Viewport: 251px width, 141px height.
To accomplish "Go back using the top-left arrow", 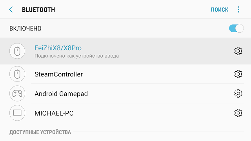I will (11, 9).
